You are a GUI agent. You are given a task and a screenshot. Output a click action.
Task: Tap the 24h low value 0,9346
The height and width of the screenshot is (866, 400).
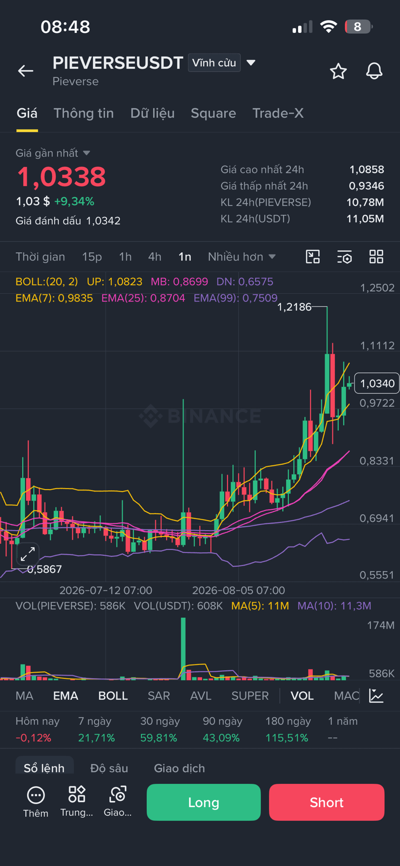coord(367,186)
